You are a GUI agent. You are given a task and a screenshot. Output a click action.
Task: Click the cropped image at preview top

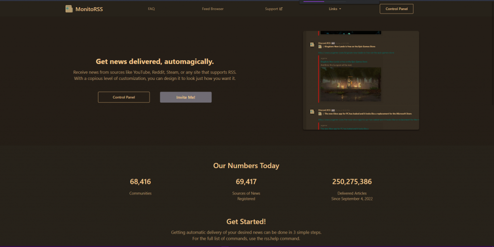(x=351, y=33)
